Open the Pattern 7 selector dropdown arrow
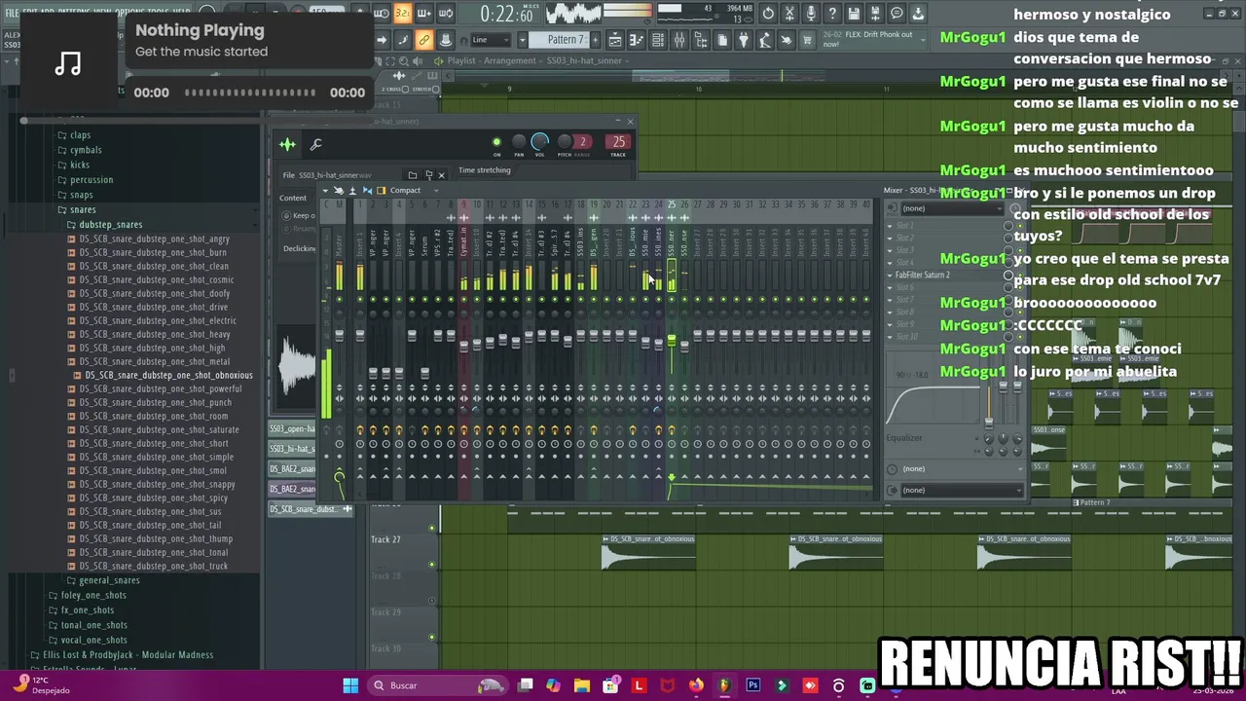The image size is (1246, 701). (522, 40)
